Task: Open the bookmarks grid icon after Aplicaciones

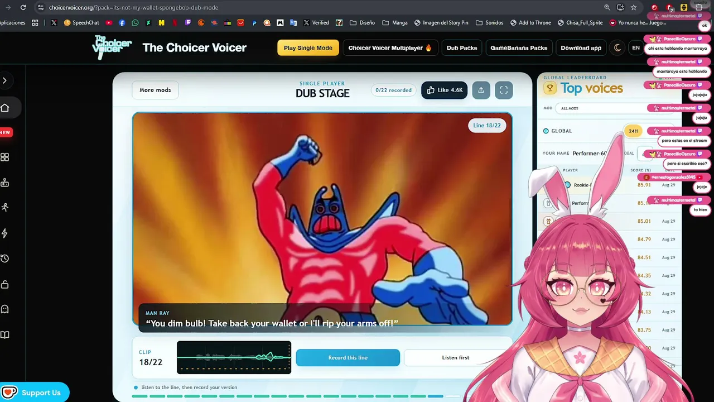Action: tap(35, 23)
